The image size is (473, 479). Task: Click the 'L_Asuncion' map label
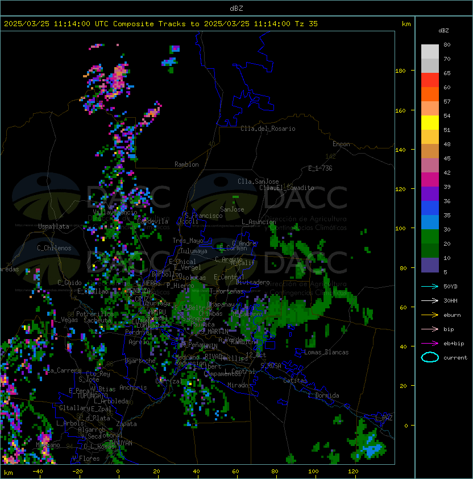click(x=259, y=222)
